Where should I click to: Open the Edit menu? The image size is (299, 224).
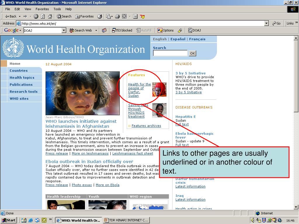coord(17,9)
